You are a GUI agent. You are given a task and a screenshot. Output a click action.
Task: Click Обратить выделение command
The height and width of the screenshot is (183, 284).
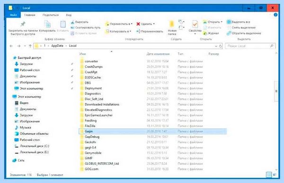point(244,33)
